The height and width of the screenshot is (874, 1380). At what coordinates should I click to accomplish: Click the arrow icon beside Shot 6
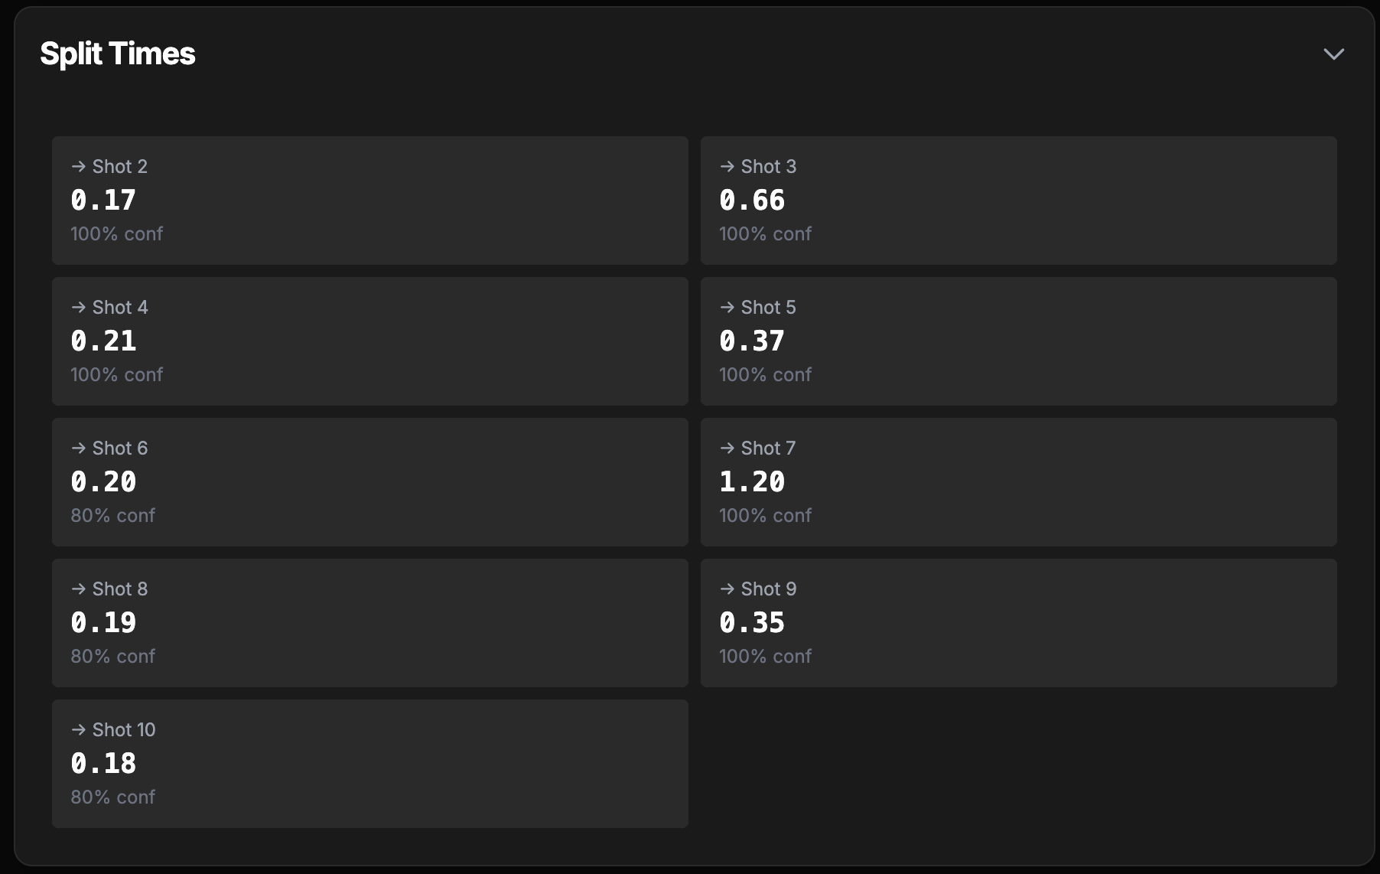click(78, 448)
